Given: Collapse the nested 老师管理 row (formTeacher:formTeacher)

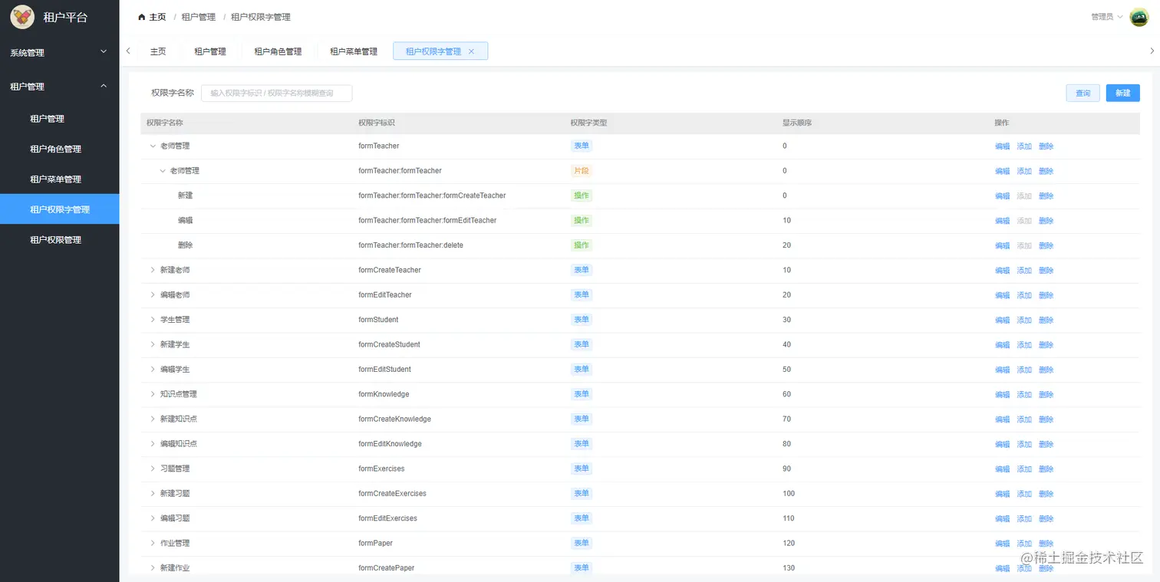Looking at the screenshot, I should point(163,171).
